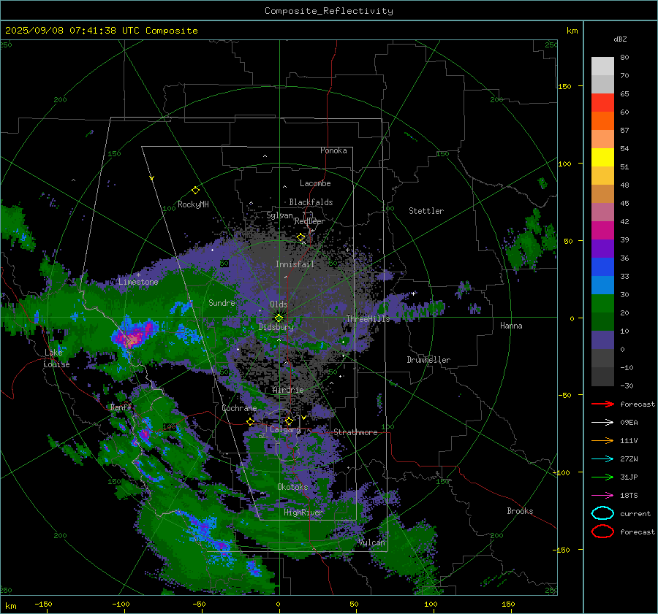658x614 pixels.
Task: Select the blue 36 dBZ swatch
Action: [x=602, y=267]
